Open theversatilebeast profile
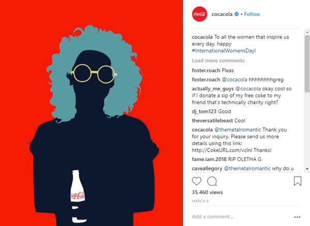Image resolution: width=310 pixels, height=226 pixels. pyautogui.click(x=212, y=121)
